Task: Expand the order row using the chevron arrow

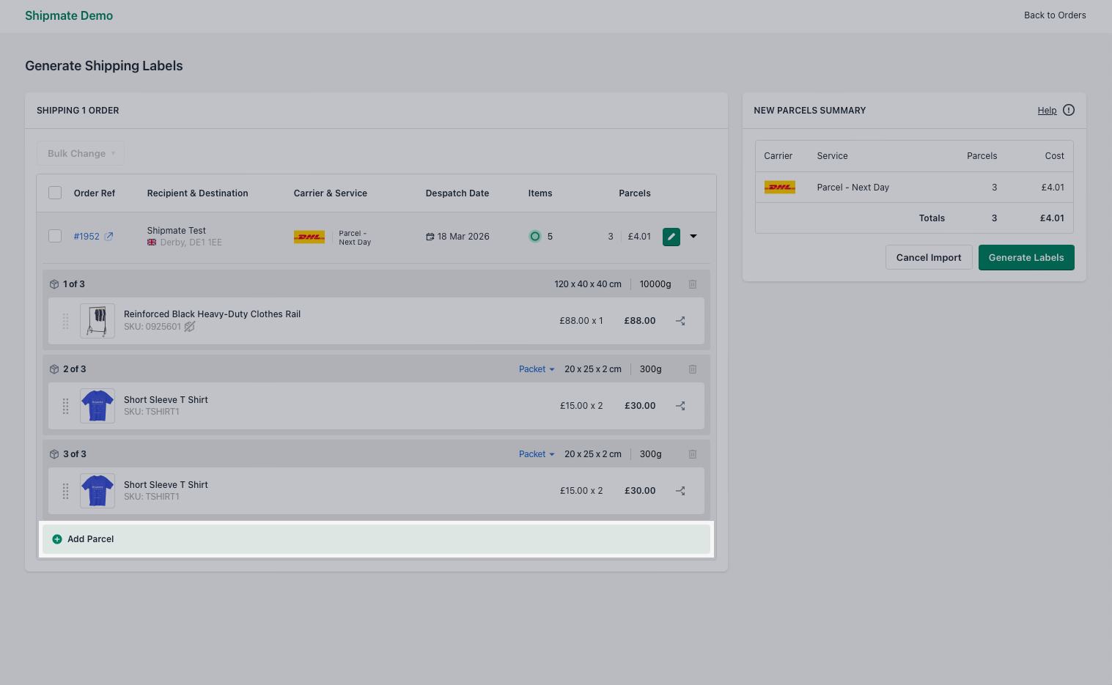Action: coord(693,236)
